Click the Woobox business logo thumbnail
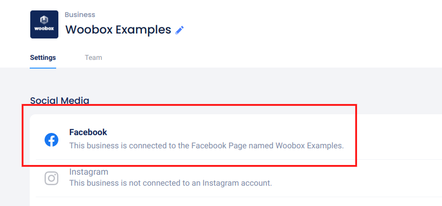 [x=44, y=25]
